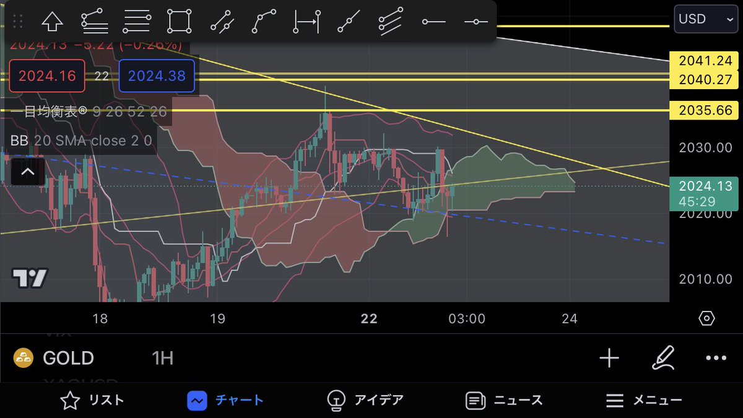
Task: Select the curve drawing tool
Action: click(263, 22)
